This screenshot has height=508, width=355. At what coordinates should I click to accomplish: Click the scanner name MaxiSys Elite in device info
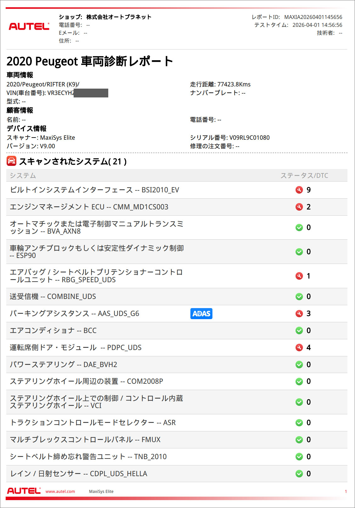tap(58, 137)
